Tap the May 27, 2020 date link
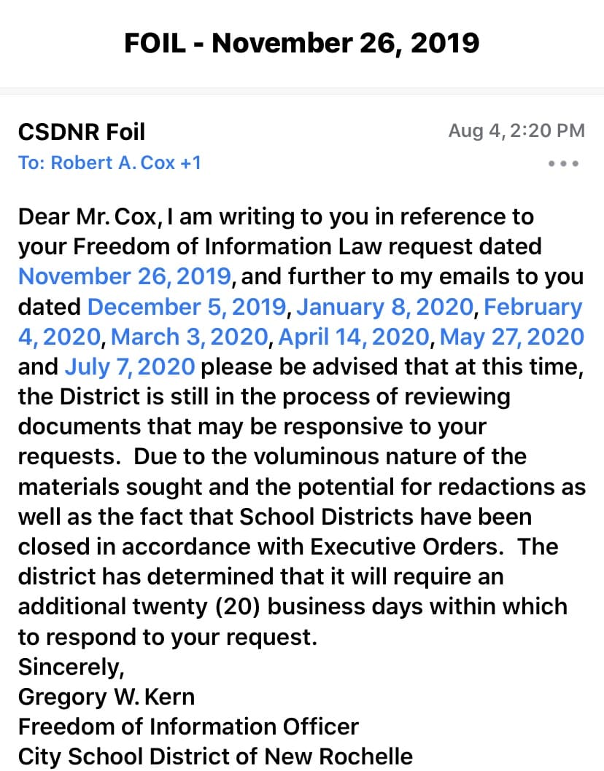The image size is (604, 771). click(x=512, y=337)
